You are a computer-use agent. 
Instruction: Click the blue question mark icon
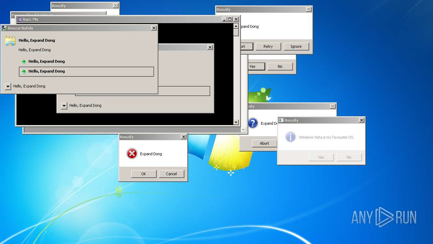coord(253,123)
